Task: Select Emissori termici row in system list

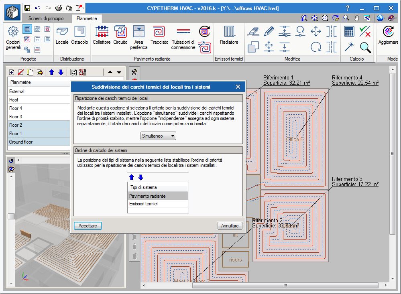Action: tap(158, 204)
